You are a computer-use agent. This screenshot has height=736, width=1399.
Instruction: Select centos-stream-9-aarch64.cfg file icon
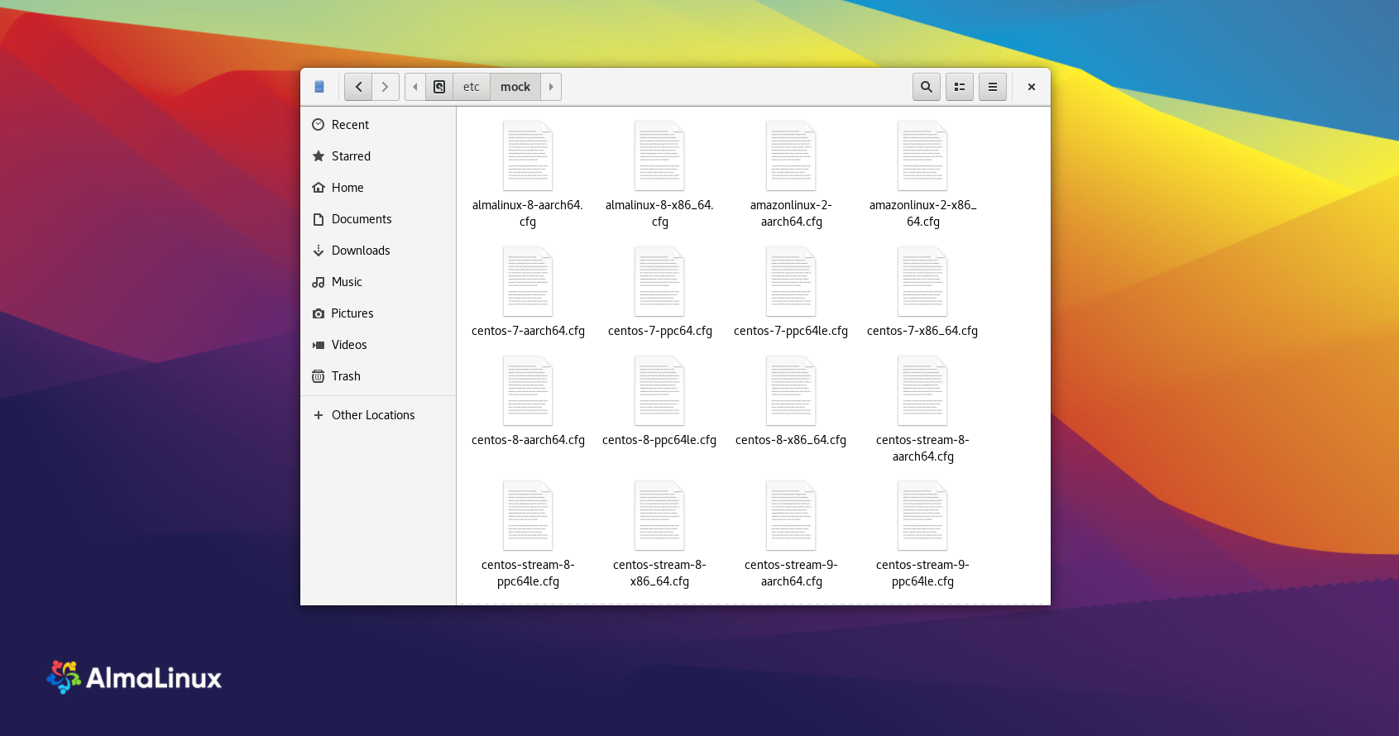click(x=791, y=516)
